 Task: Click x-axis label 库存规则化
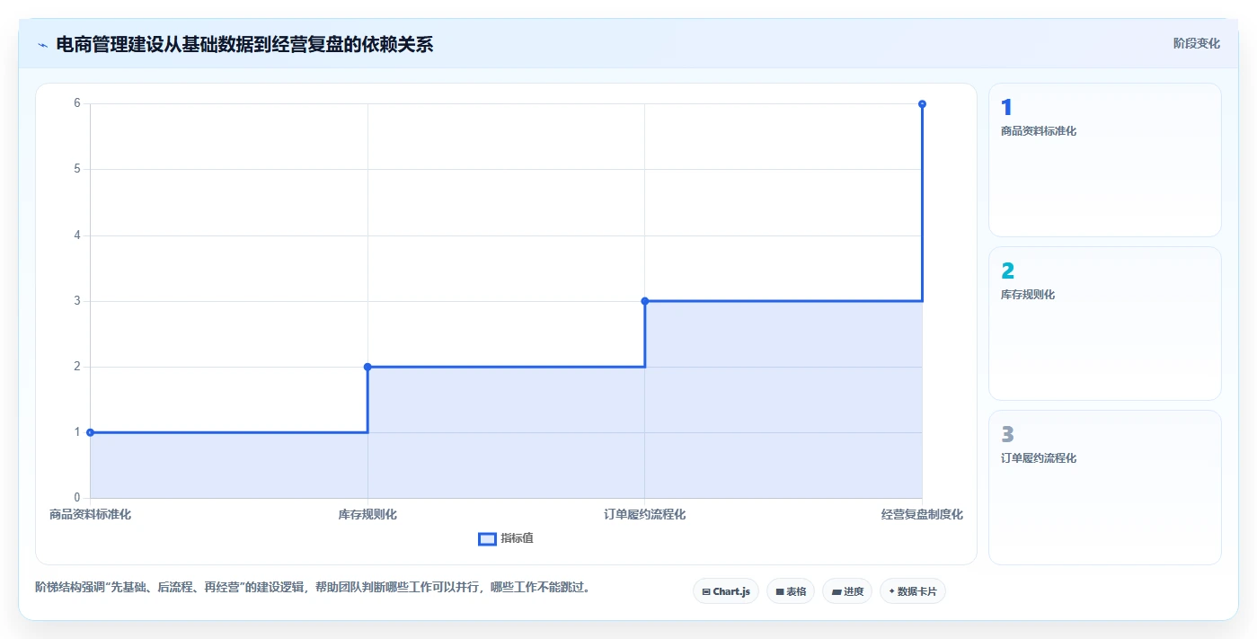click(367, 515)
